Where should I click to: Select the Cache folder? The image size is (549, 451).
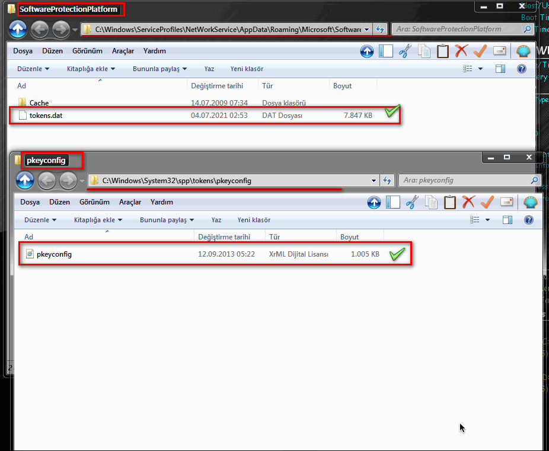click(205, 103)
